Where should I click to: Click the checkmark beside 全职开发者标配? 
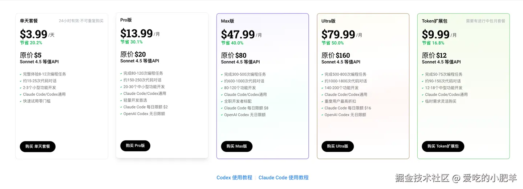222,102
